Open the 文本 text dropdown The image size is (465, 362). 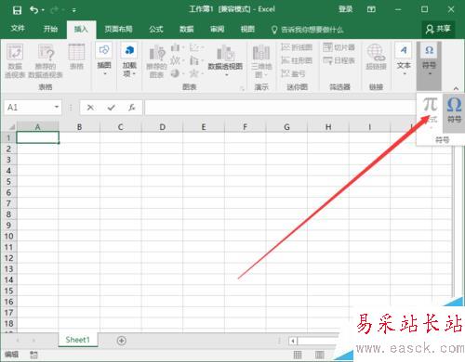coord(404,59)
